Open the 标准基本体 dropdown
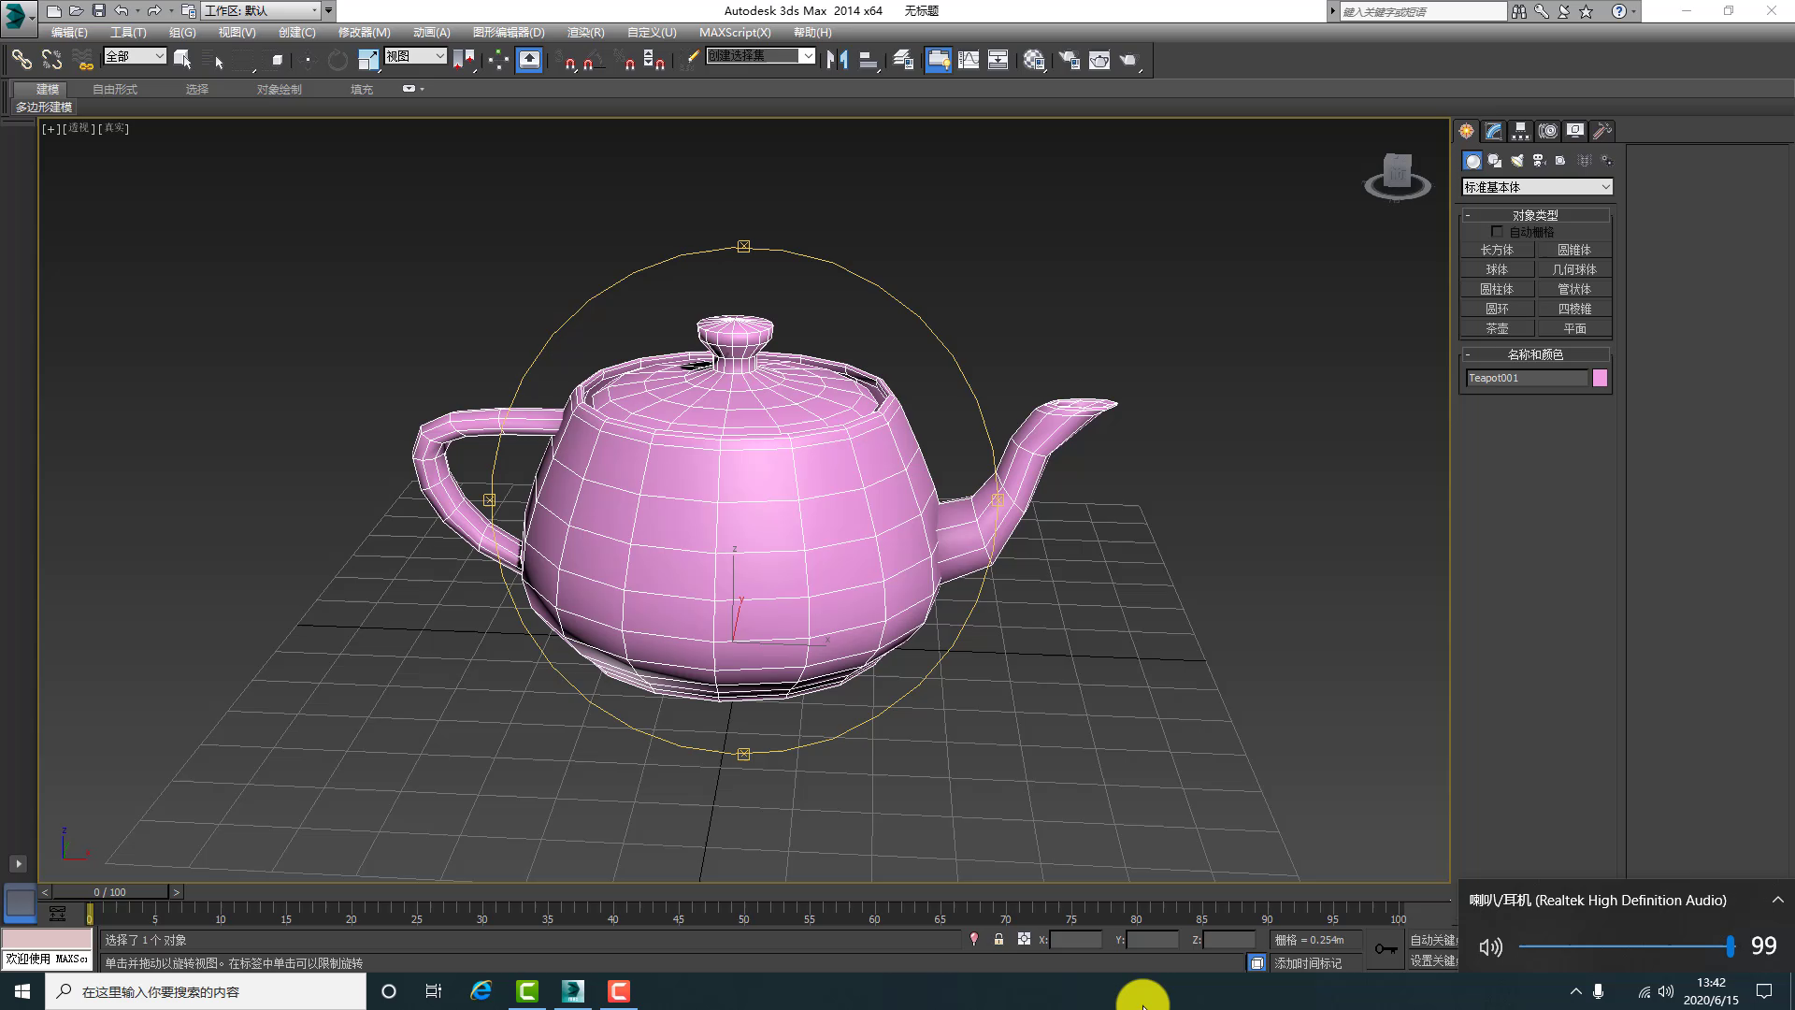Screen dimensions: 1795x1010 (1537, 187)
